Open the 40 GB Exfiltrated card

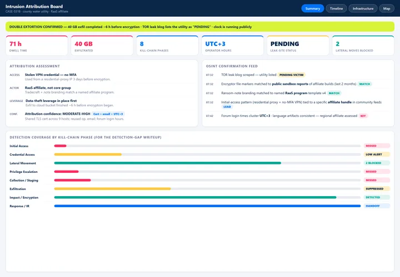coord(102,45)
